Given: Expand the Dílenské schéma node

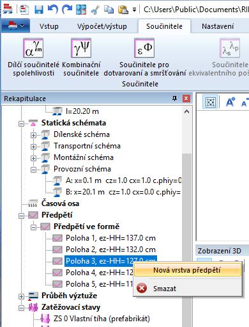Looking at the screenshot, I should click(33, 135).
